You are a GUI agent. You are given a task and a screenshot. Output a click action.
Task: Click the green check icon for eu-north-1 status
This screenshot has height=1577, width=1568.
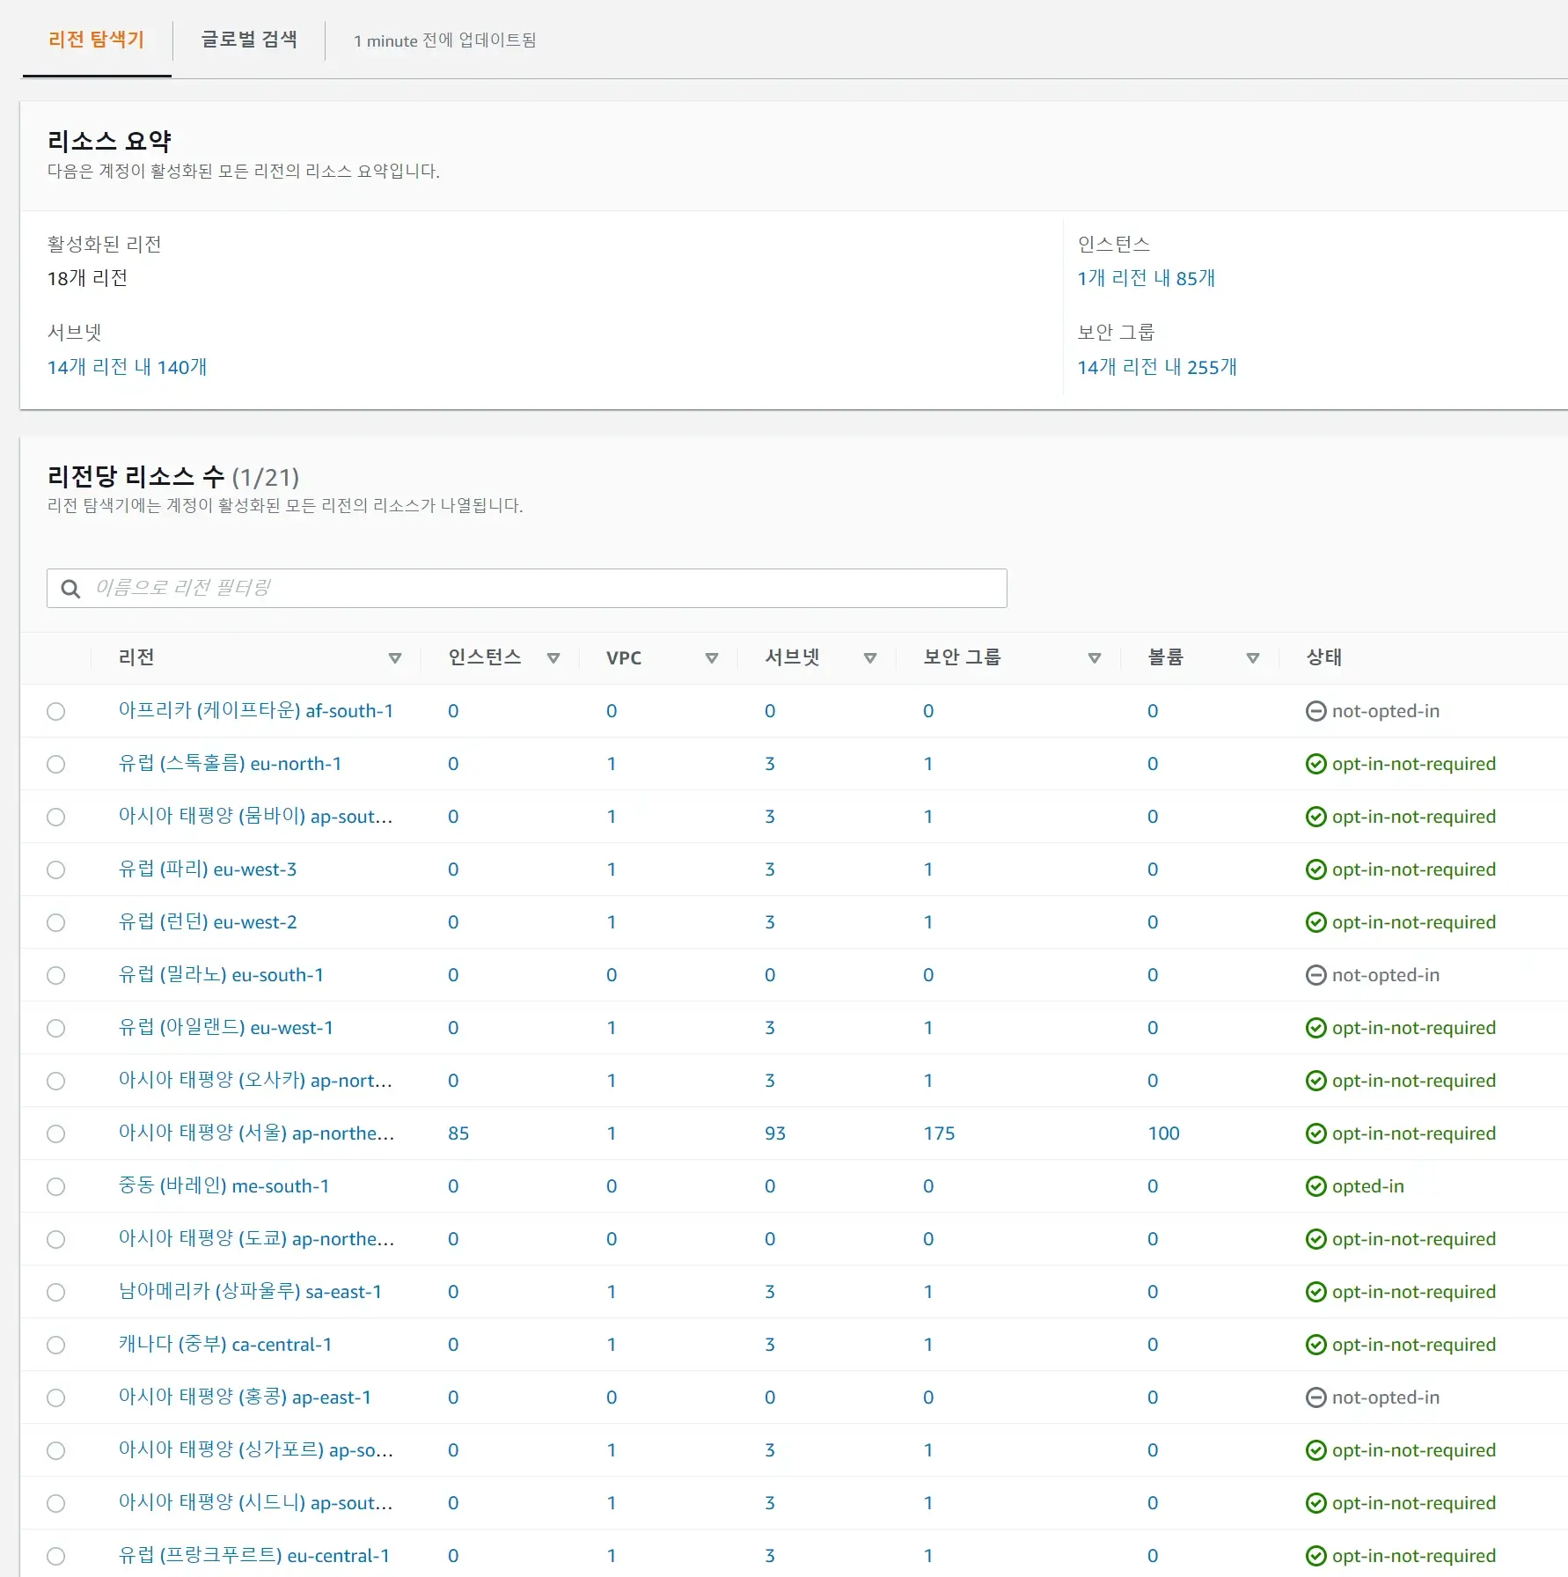(x=1315, y=764)
